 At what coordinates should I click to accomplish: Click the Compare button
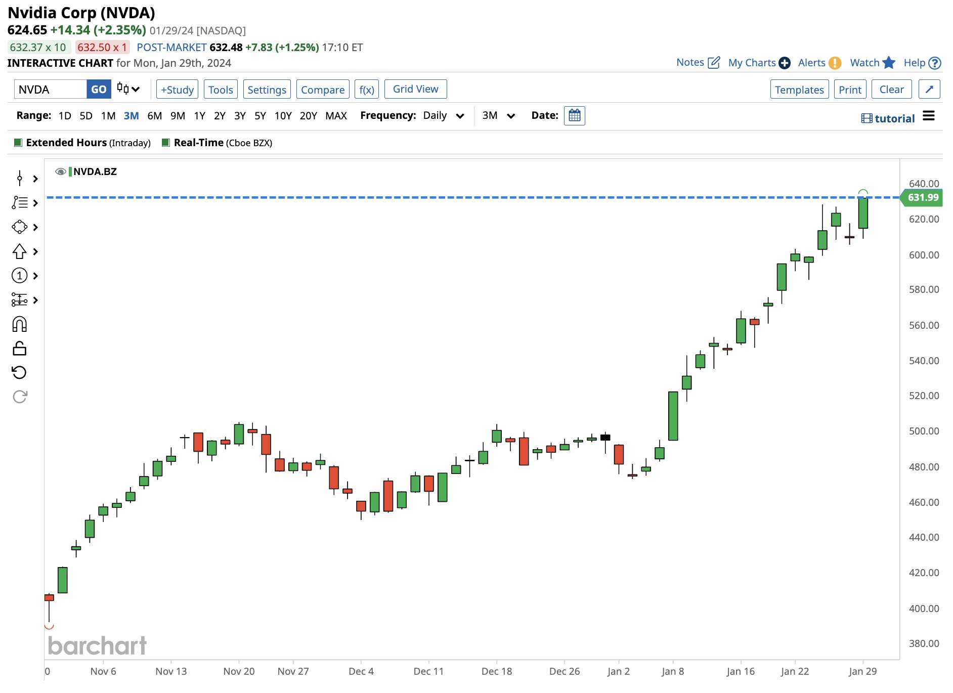coord(323,90)
